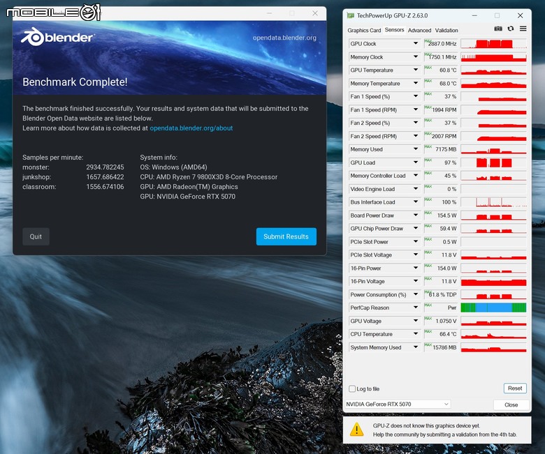Open the 16-Pin Power dropdown arrow

pos(416,268)
